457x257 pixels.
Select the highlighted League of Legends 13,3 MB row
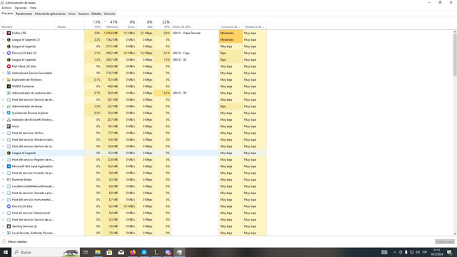tap(134, 153)
